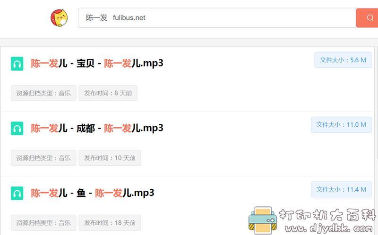The width and height of the screenshot is (378, 235).
Task: Open result 陈一发儿 - 宝贝 - 陈一发儿.mp3
Action: [x=97, y=64]
